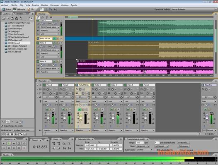Click zoom in horizontally icon in Zoom panel
Screen dimensions: 218x165
click(x=54, y=143)
